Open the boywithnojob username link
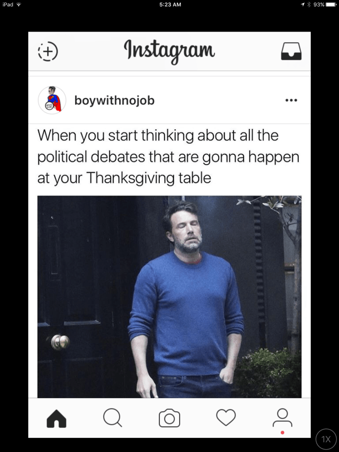The image size is (339, 452). pyautogui.click(x=114, y=100)
